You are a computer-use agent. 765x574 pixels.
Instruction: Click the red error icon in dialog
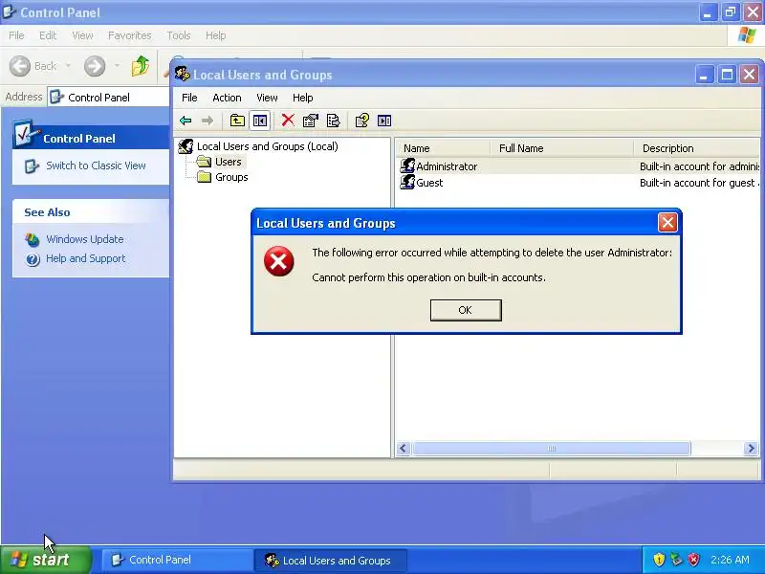point(278,261)
